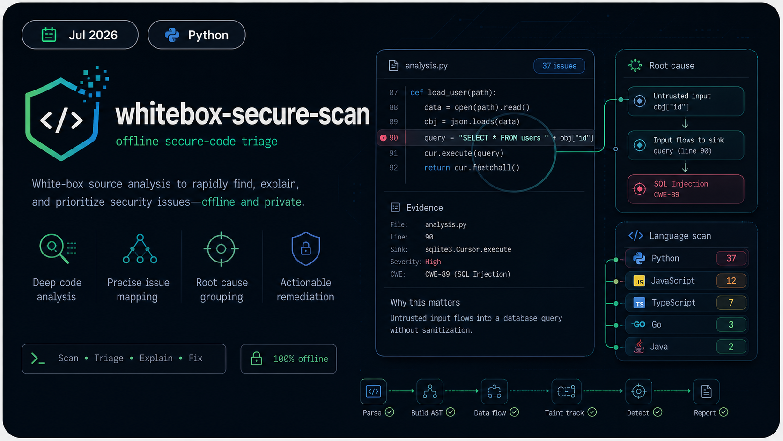Click the Severity value "High"
This screenshot has height=441, width=783.
pos(433,262)
